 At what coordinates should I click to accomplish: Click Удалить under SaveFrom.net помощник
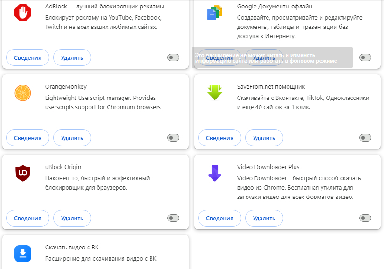click(264, 138)
